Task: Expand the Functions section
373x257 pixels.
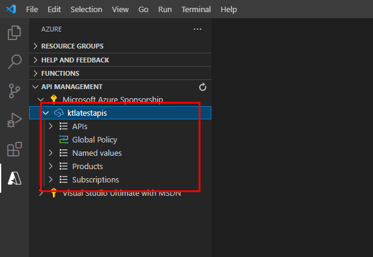Action: [x=60, y=73]
